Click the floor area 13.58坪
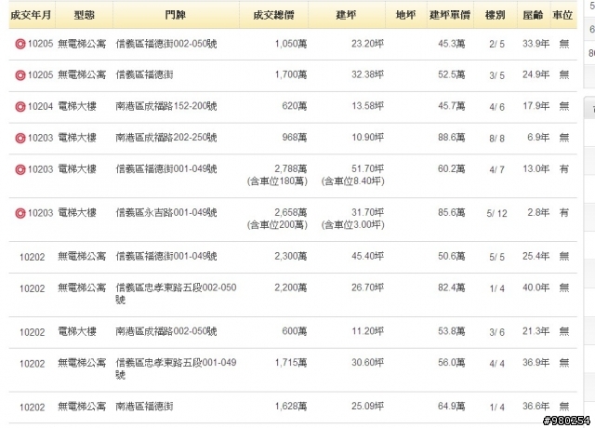The image size is (595, 428). coord(368,106)
